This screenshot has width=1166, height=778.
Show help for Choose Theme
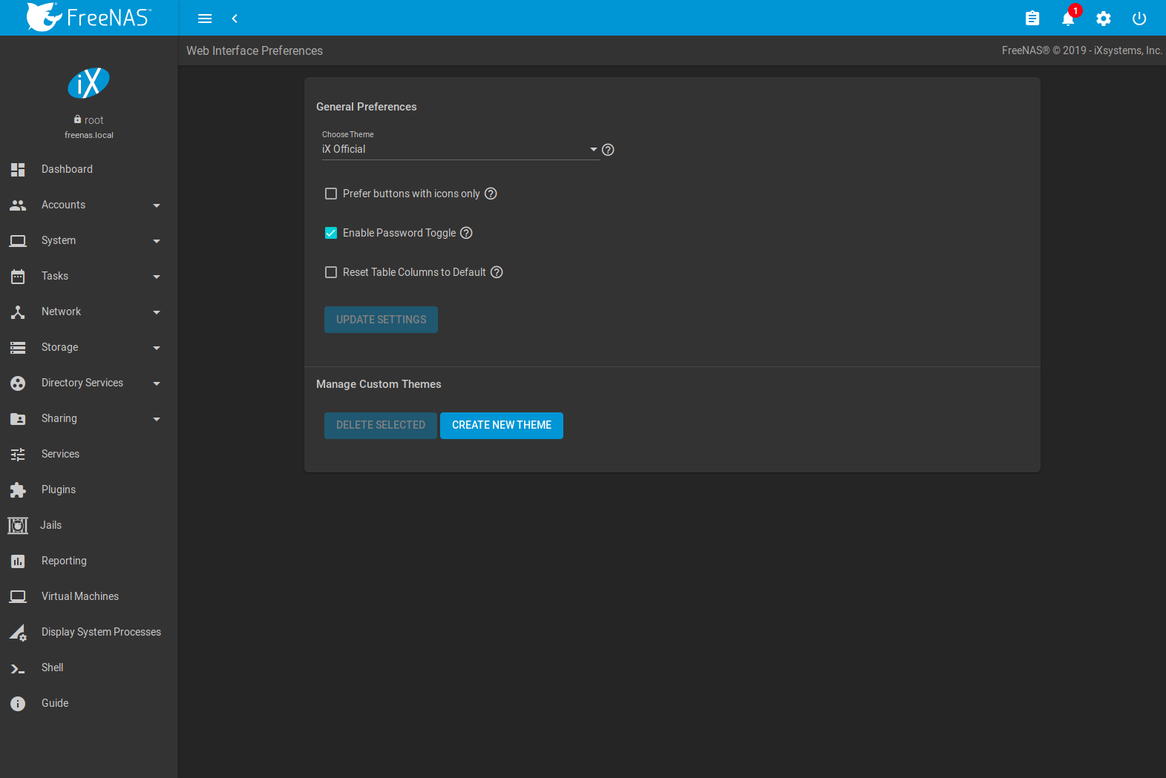point(608,150)
